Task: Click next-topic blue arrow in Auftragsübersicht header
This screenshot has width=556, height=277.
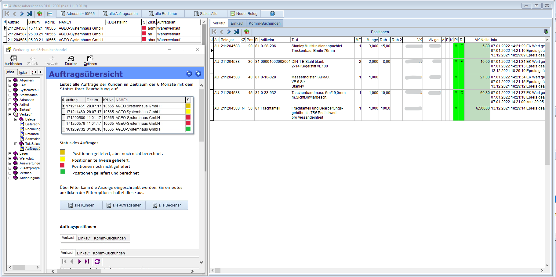Action: (x=198, y=74)
